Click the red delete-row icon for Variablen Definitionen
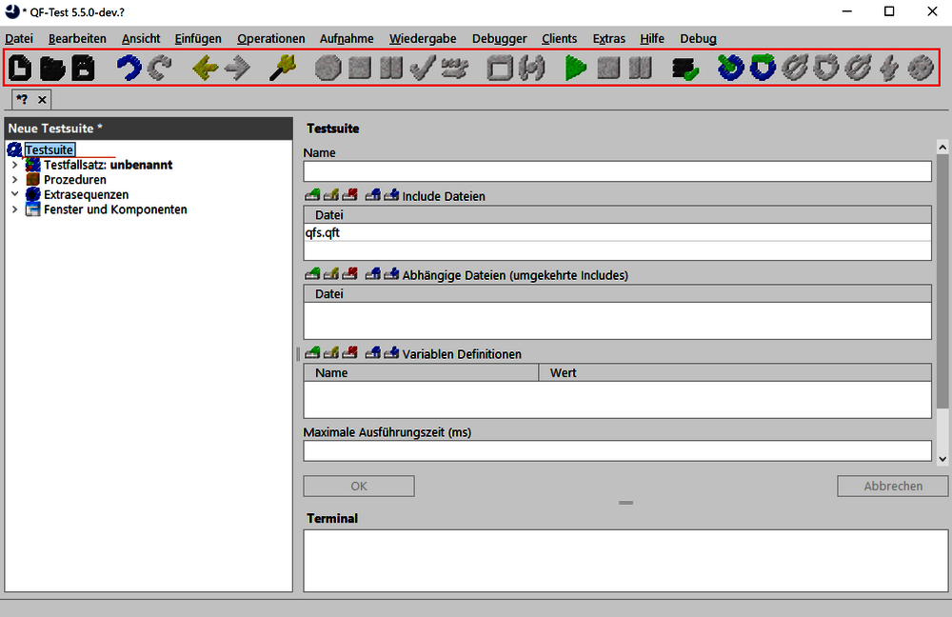952x617 pixels. [x=350, y=353]
